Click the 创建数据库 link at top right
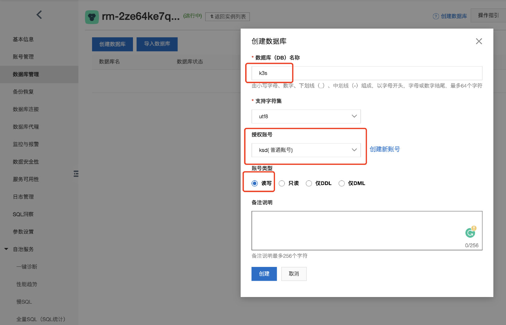 [x=454, y=16]
